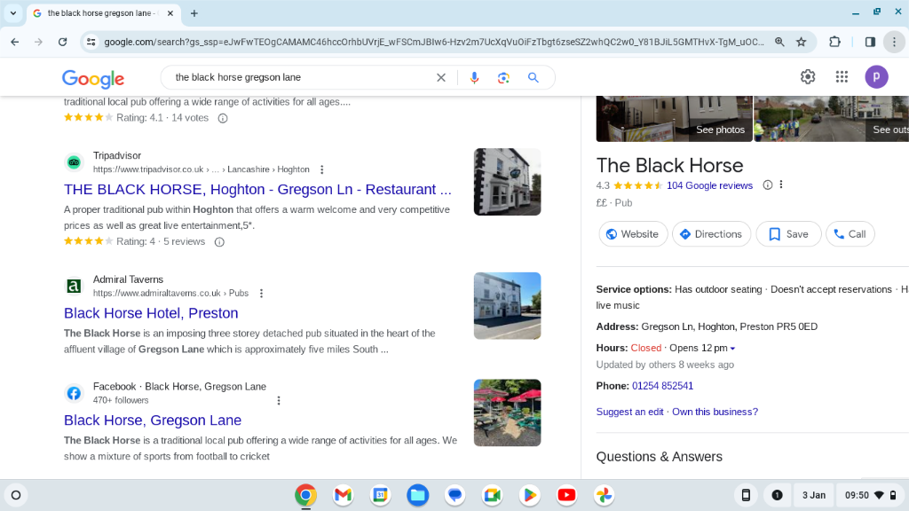909x511 pixels.
Task: Open Black Horse Hotel, Preston link
Action: 151,313
